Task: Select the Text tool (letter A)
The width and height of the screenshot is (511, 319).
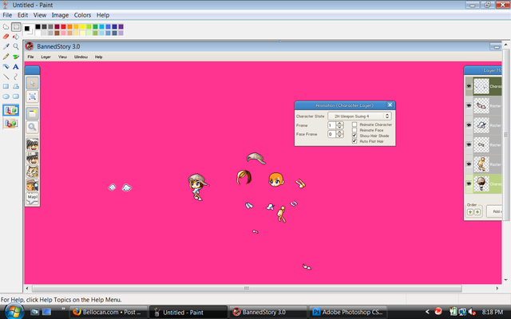Action: tap(16, 67)
